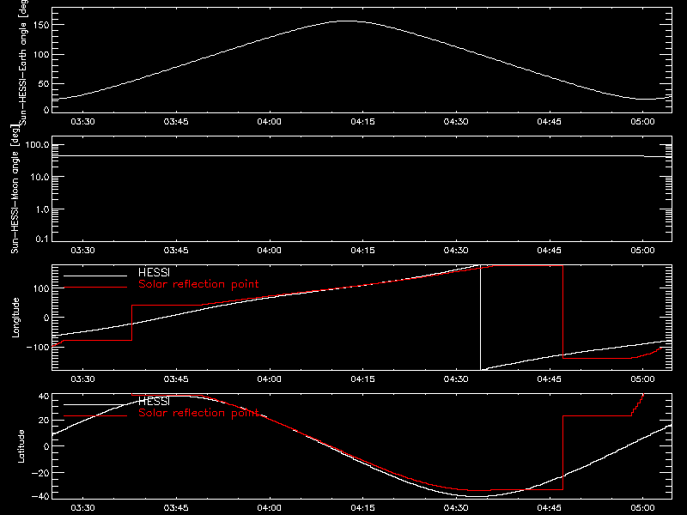
Task: Click '04:15' under the Moon angle plot
Action: tap(362, 251)
